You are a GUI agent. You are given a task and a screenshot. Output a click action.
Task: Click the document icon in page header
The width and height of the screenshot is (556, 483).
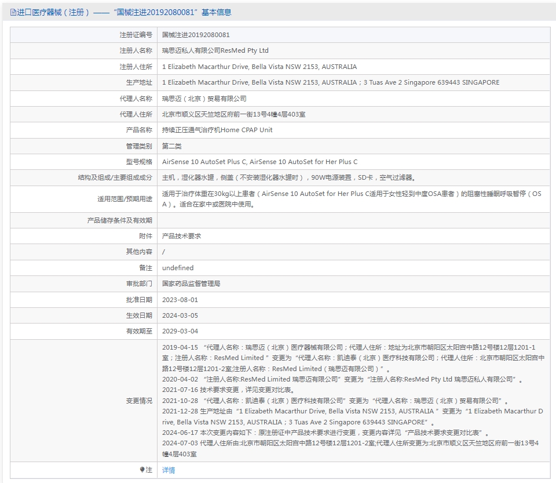click(x=13, y=12)
